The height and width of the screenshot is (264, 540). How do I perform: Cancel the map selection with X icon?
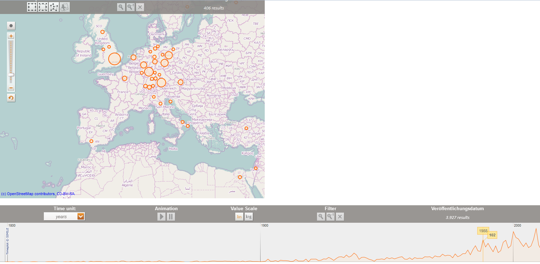pos(140,7)
